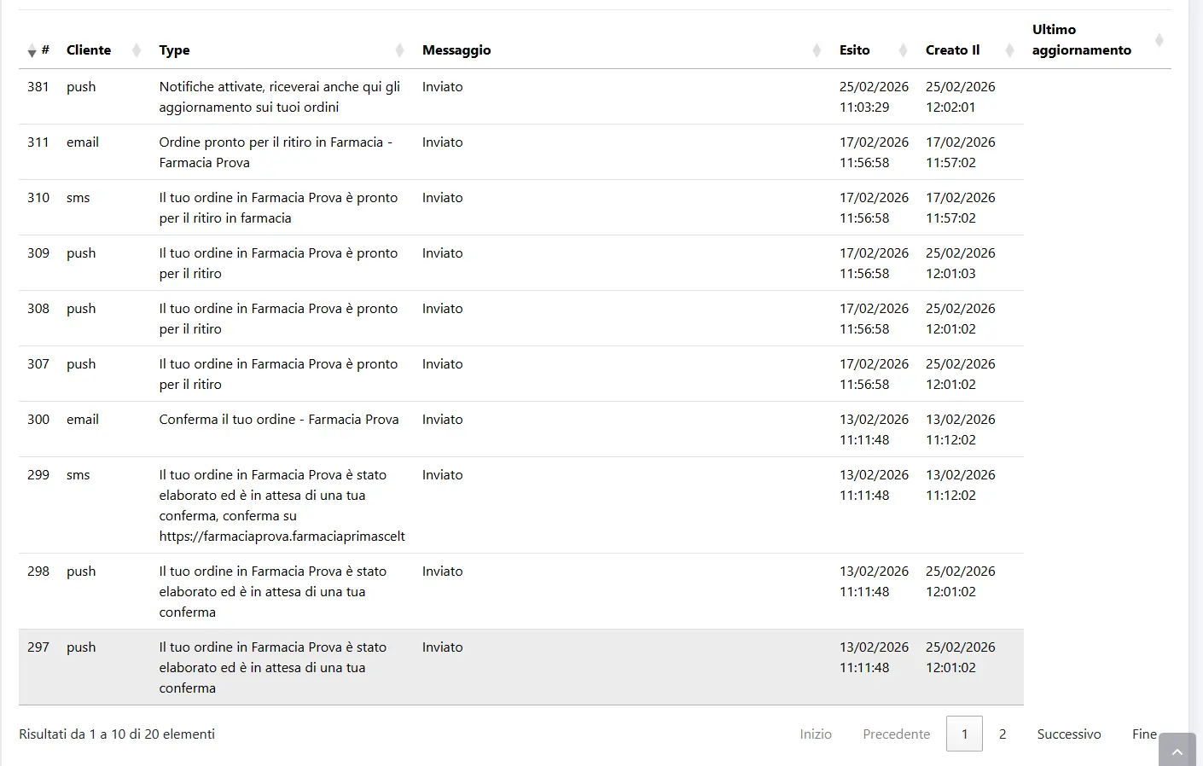The width and height of the screenshot is (1203, 766).
Task: Click the Creato Il column header
Action: pyautogui.click(x=952, y=50)
